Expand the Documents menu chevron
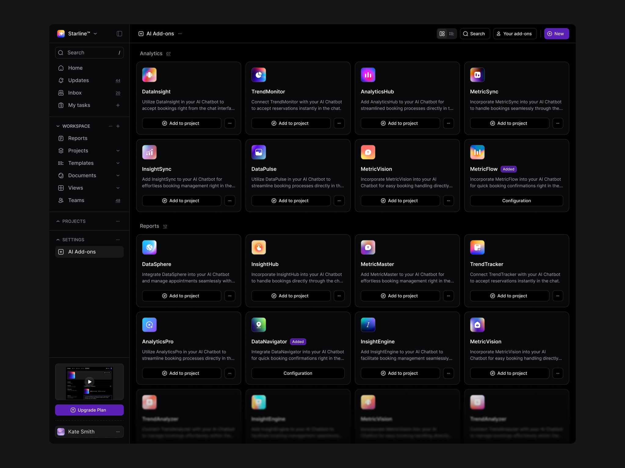Screen dimensions: 625x468 click(118, 175)
